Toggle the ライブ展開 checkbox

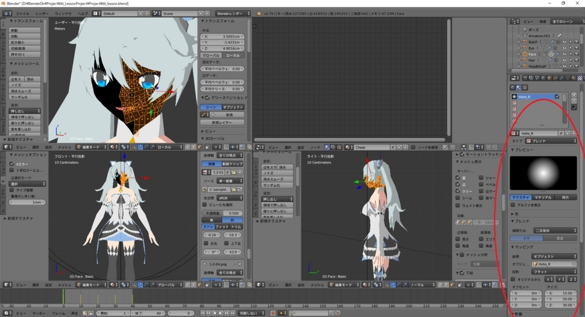pyautogui.click(x=12, y=190)
